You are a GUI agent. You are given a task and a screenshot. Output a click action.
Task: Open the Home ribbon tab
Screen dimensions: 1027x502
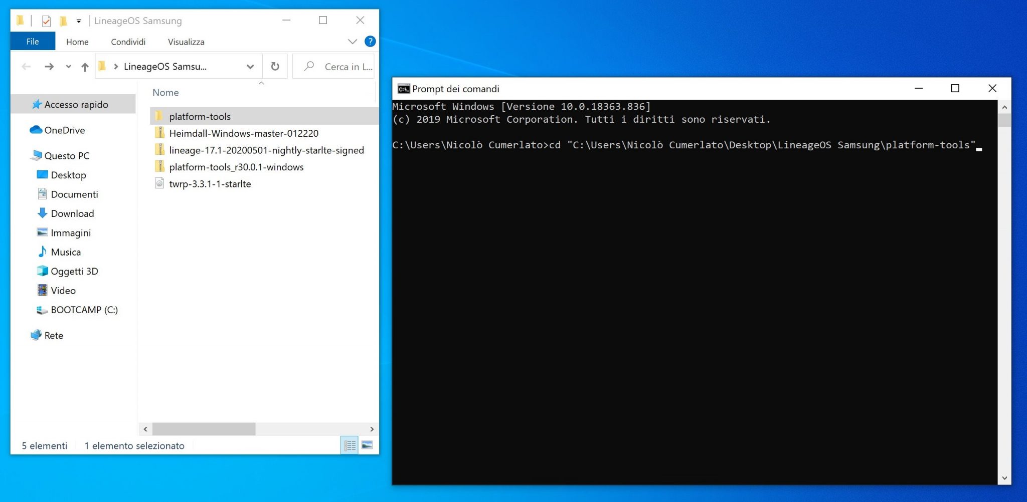pos(77,42)
